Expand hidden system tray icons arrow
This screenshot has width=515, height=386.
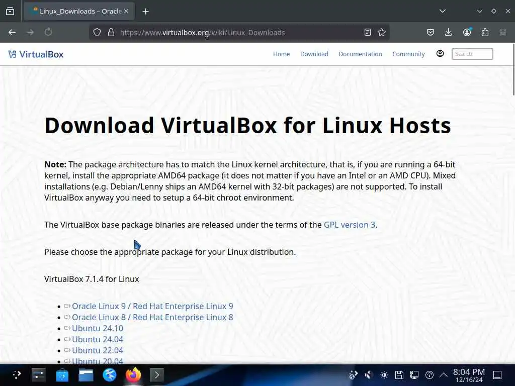[x=444, y=375]
